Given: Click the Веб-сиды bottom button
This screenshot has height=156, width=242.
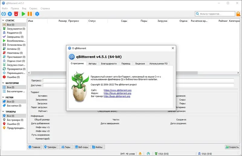Looking at the screenshot, I should click(82, 147).
